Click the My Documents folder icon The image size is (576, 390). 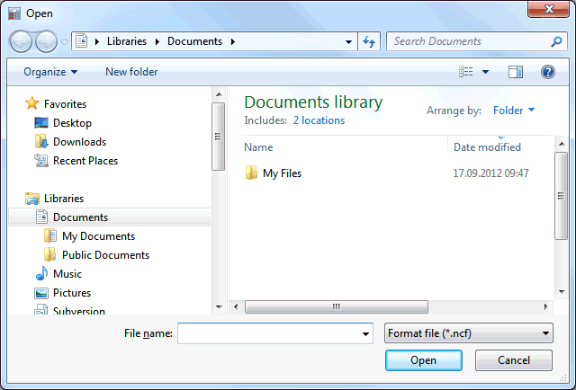tap(50, 236)
